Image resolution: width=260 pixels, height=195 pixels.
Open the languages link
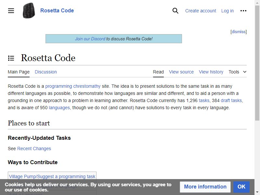pos(59,108)
